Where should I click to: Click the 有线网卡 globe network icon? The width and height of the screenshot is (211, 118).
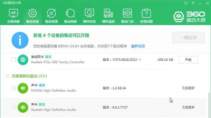pyautogui.click(x=23, y=60)
